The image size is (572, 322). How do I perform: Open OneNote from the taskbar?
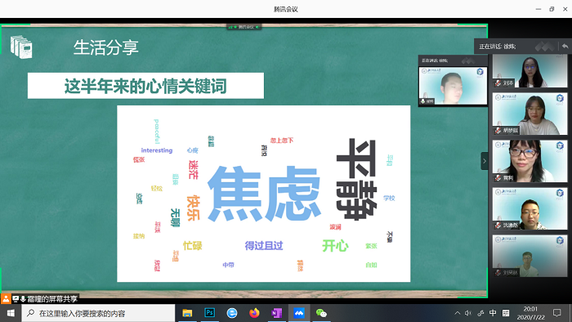click(276, 313)
